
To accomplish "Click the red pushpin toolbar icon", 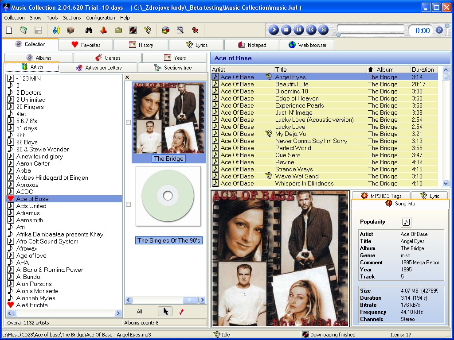I will (x=195, y=30).
